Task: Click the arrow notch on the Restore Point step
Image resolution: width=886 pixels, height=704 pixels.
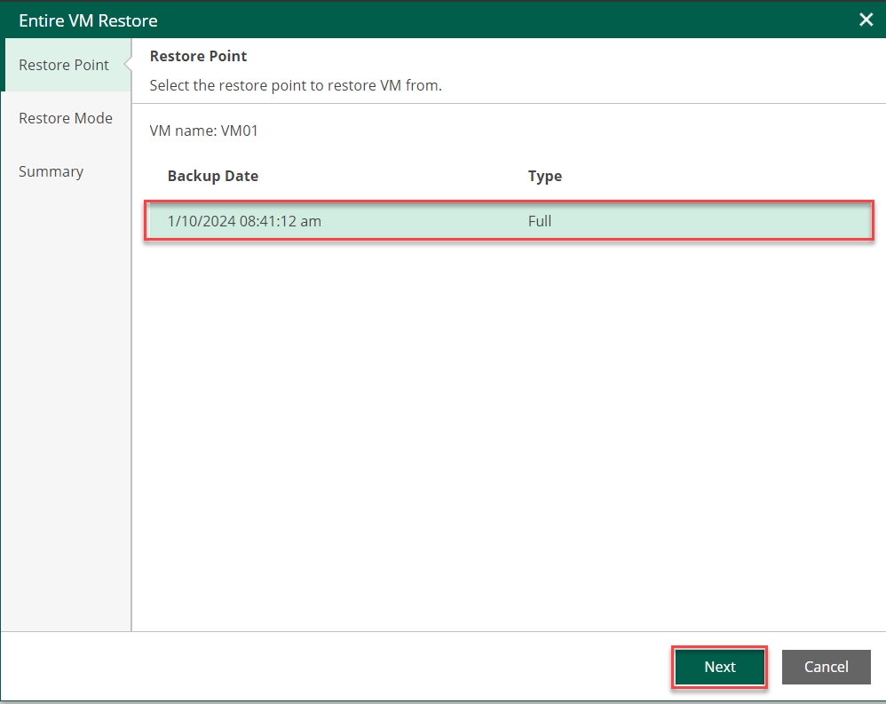Action: click(x=128, y=65)
